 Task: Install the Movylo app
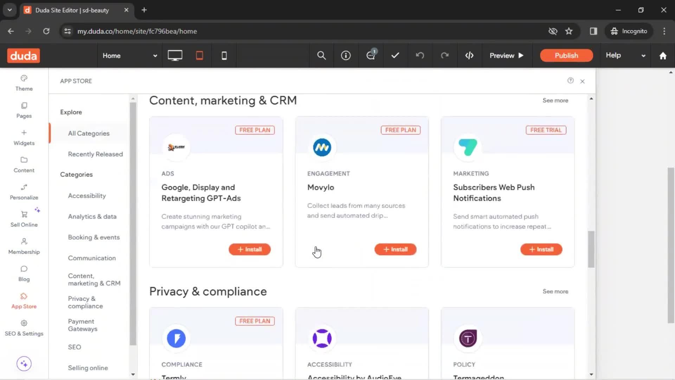pos(396,249)
